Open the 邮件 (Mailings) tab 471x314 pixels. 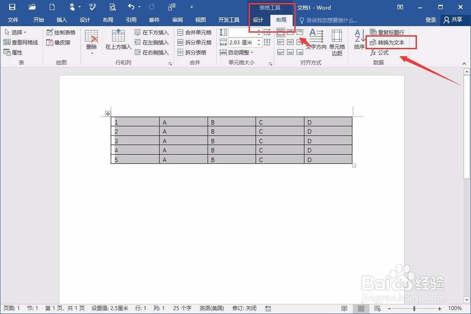[154, 20]
